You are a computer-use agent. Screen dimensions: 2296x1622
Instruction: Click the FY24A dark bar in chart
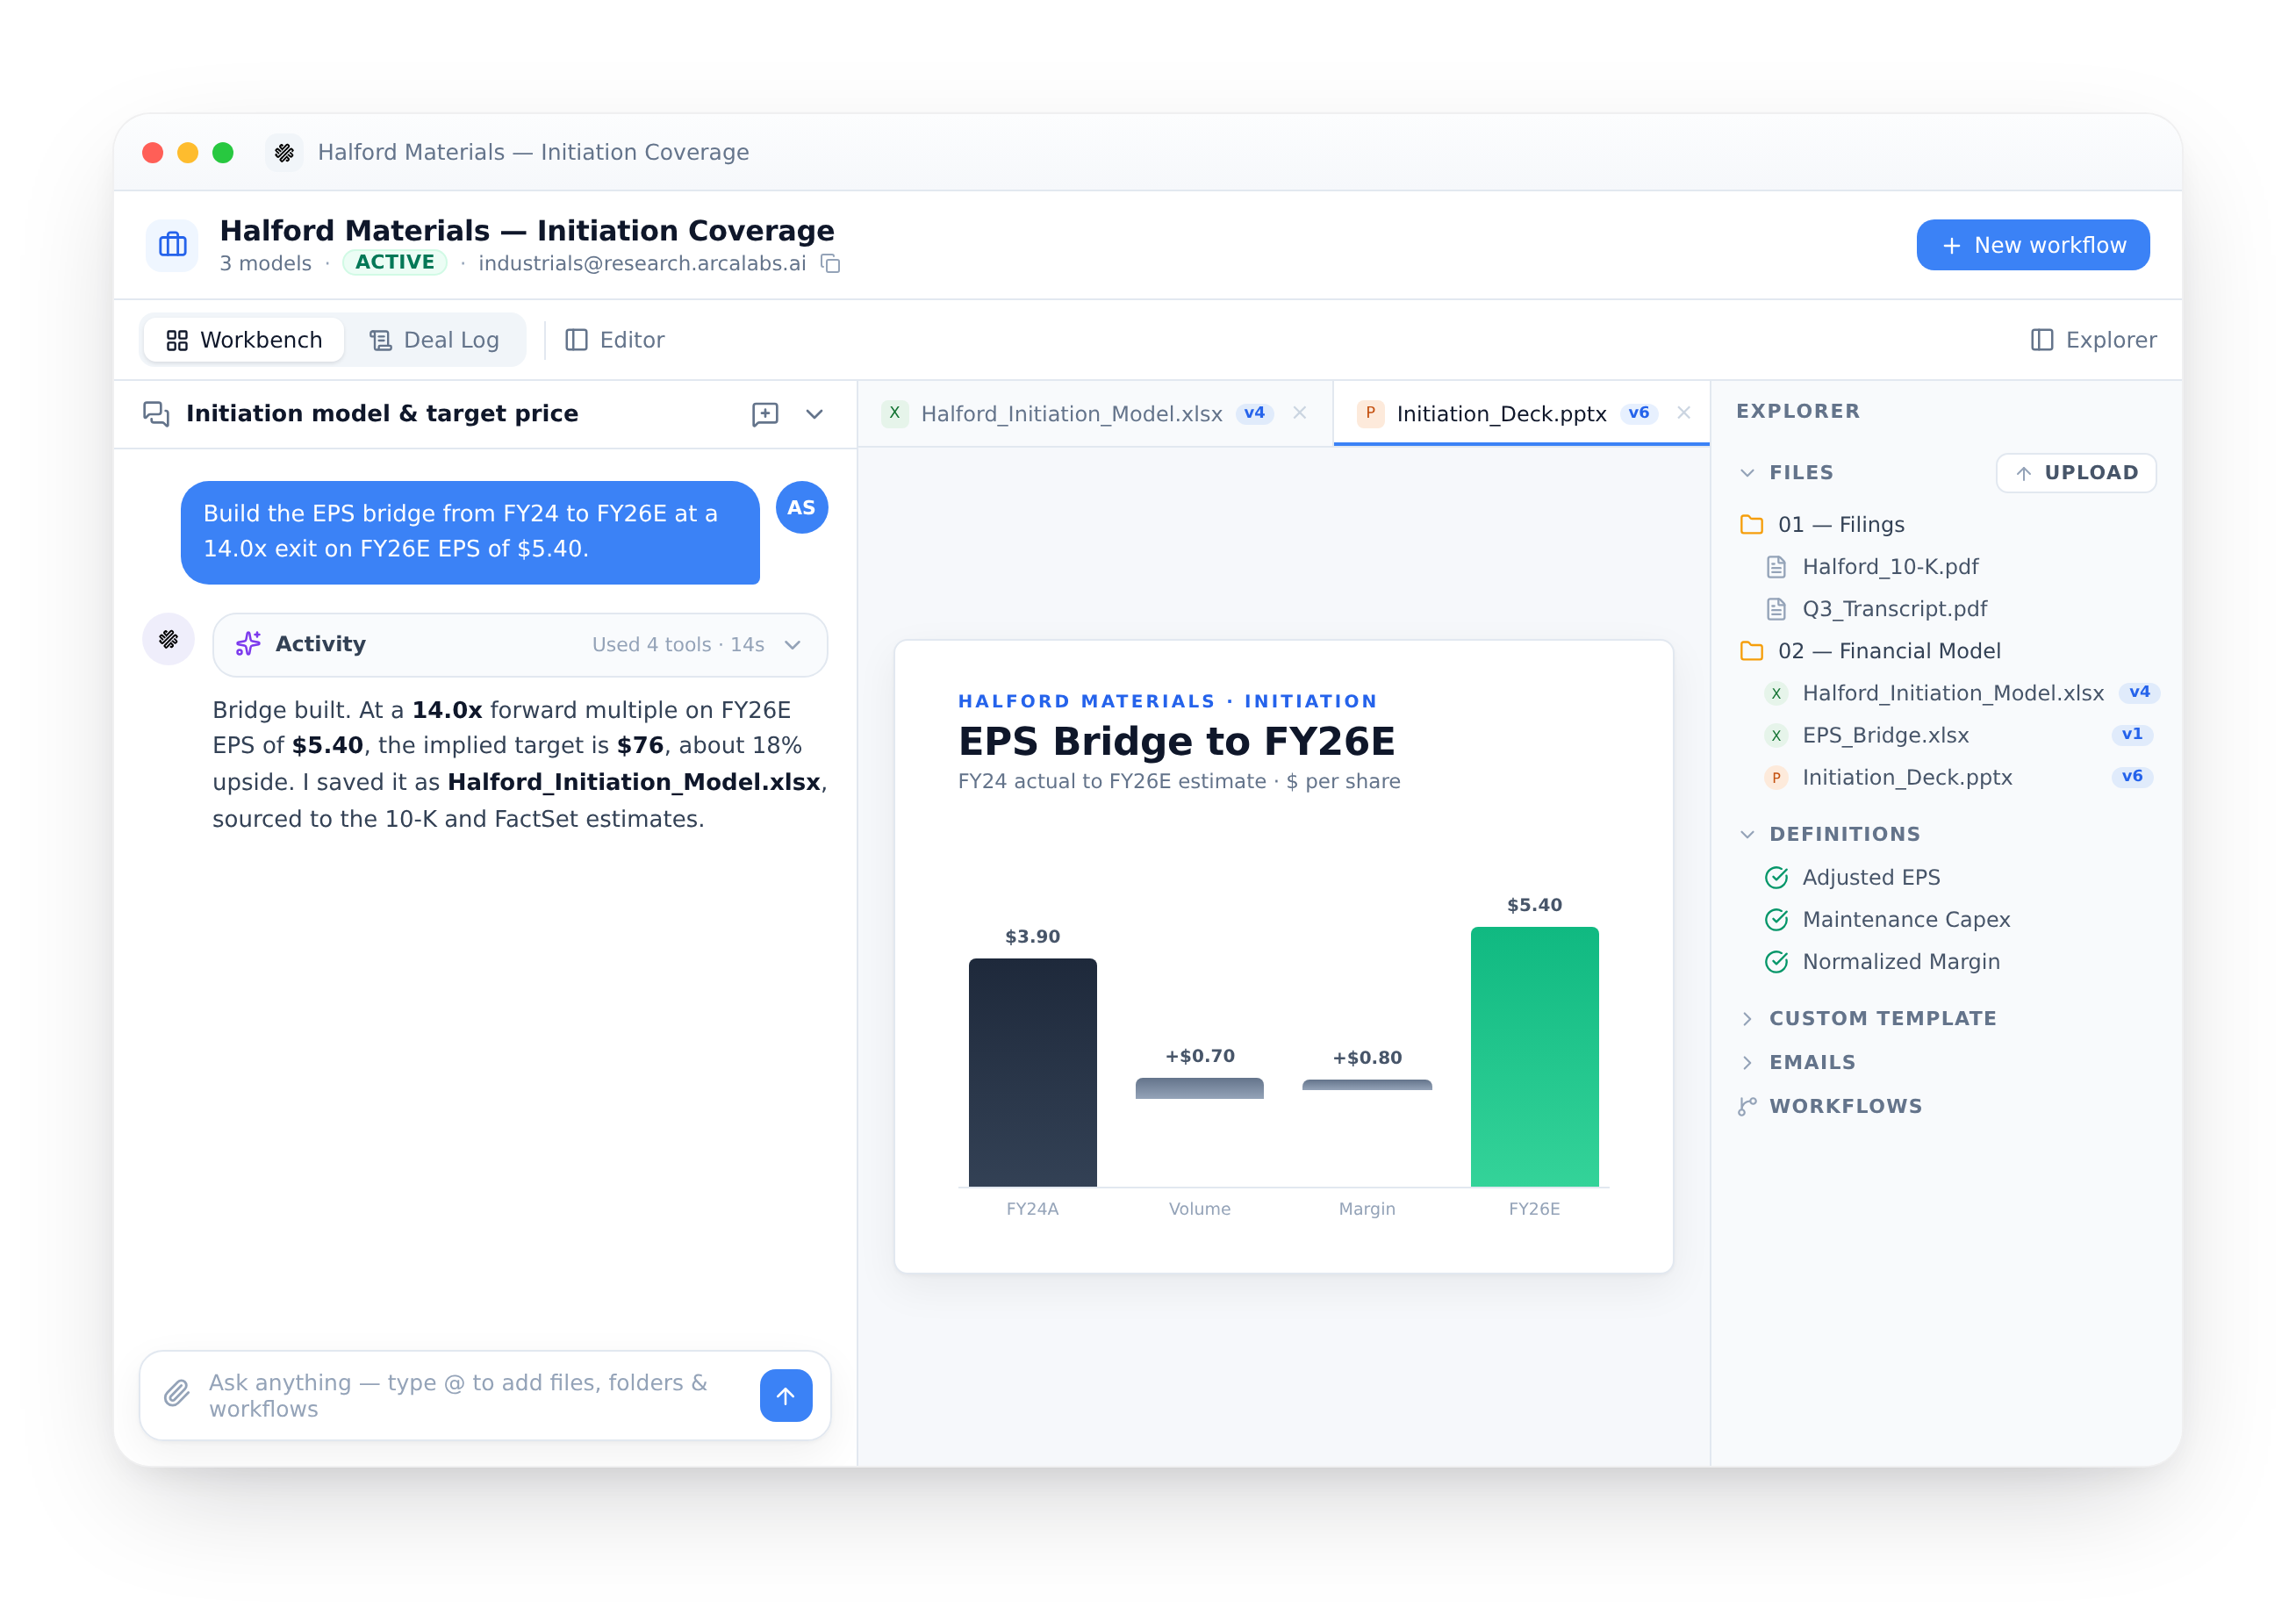[x=1032, y=1073]
